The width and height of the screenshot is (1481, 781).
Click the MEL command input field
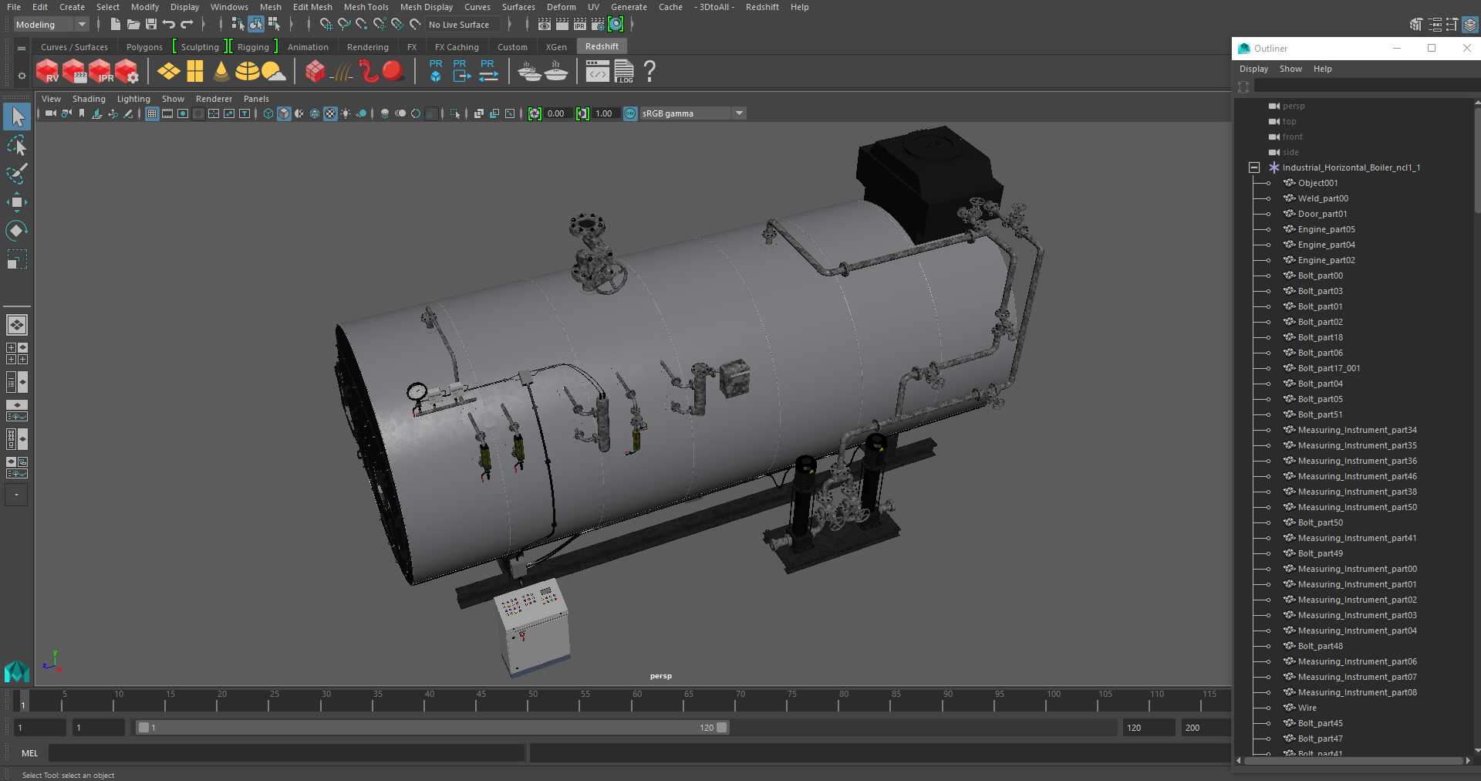coord(286,753)
